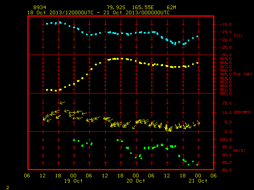Click the 165.55E longitude text

(x=143, y=8)
